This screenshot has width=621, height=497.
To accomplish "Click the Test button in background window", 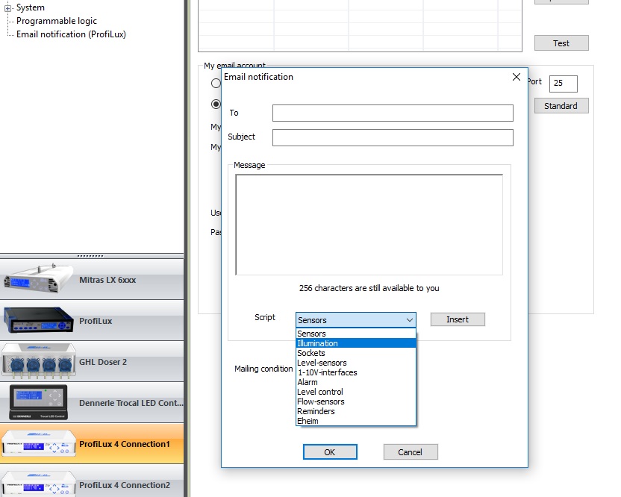I will point(561,43).
